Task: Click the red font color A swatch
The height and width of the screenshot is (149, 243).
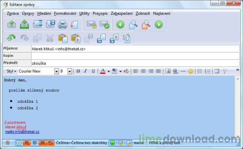Action: tap(103, 71)
